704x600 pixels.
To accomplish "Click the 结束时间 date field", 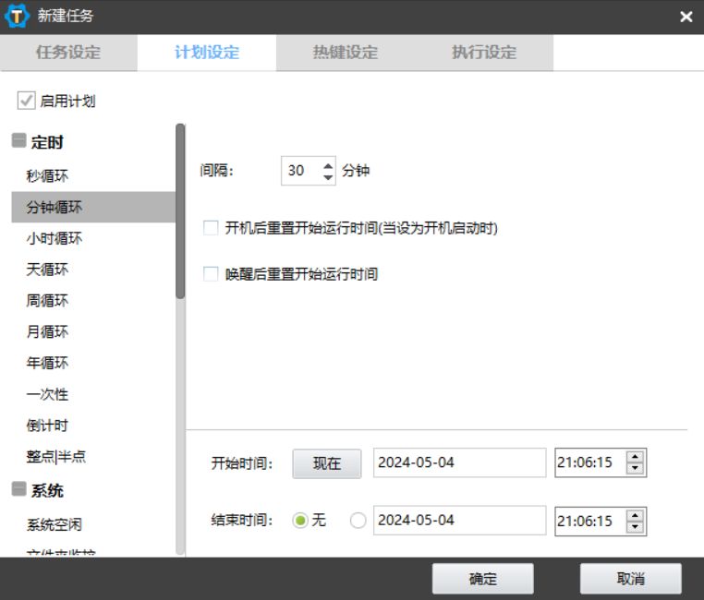I will pyautogui.click(x=460, y=521).
